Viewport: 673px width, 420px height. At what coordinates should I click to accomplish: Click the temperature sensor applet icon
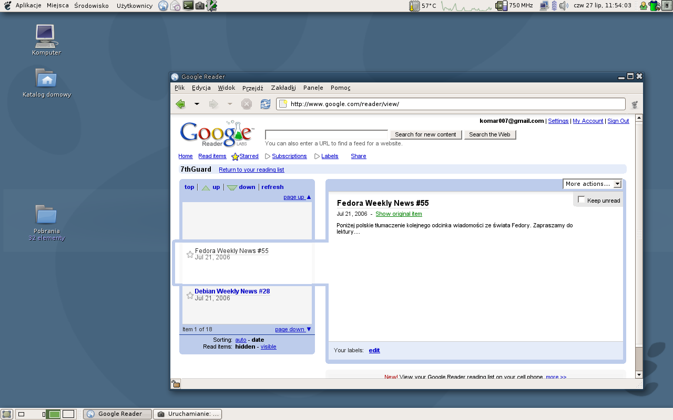414,6
